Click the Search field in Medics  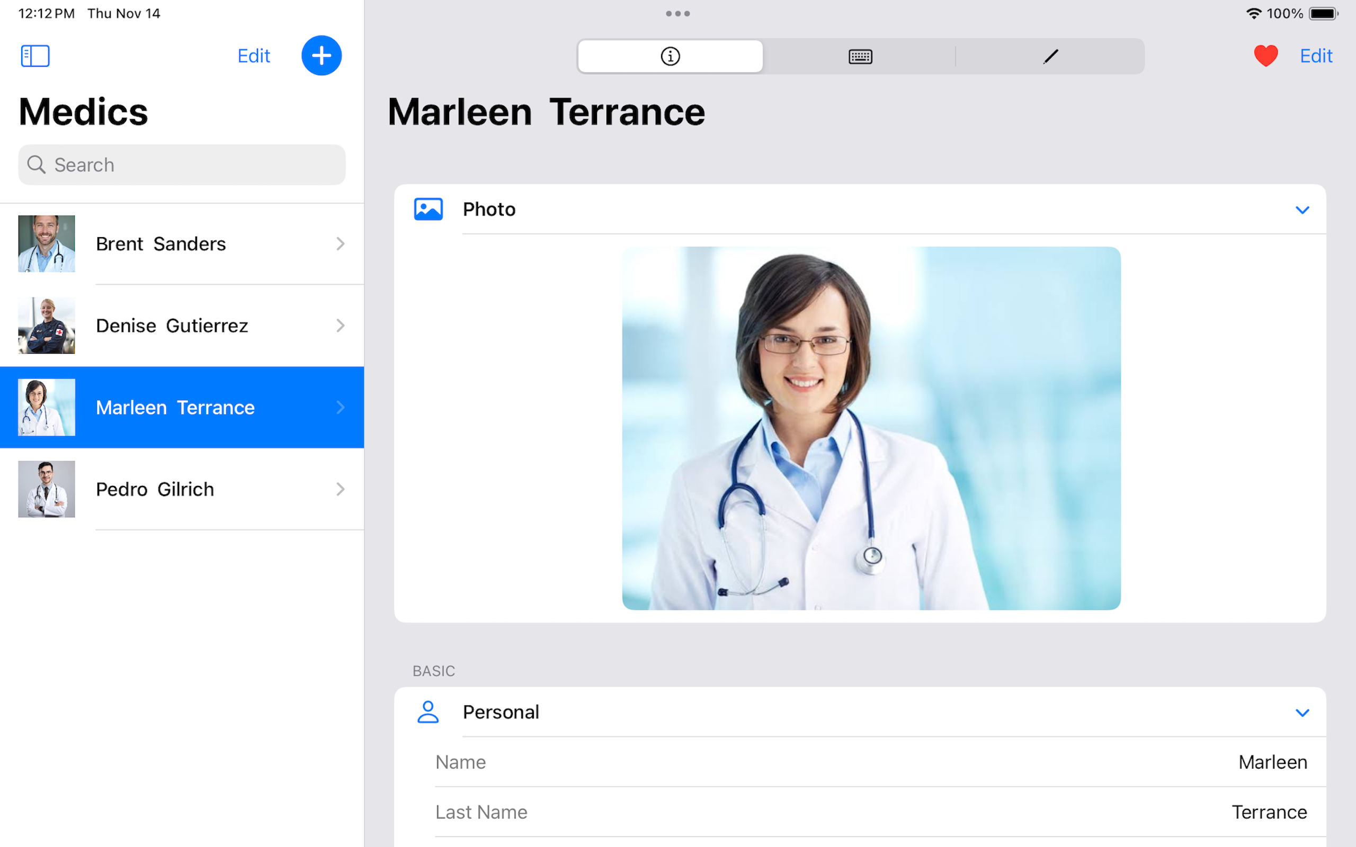[x=182, y=165]
